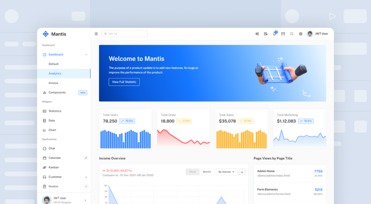
Task: Click Total Sales 27.4% chip
Action: (x=246, y=121)
